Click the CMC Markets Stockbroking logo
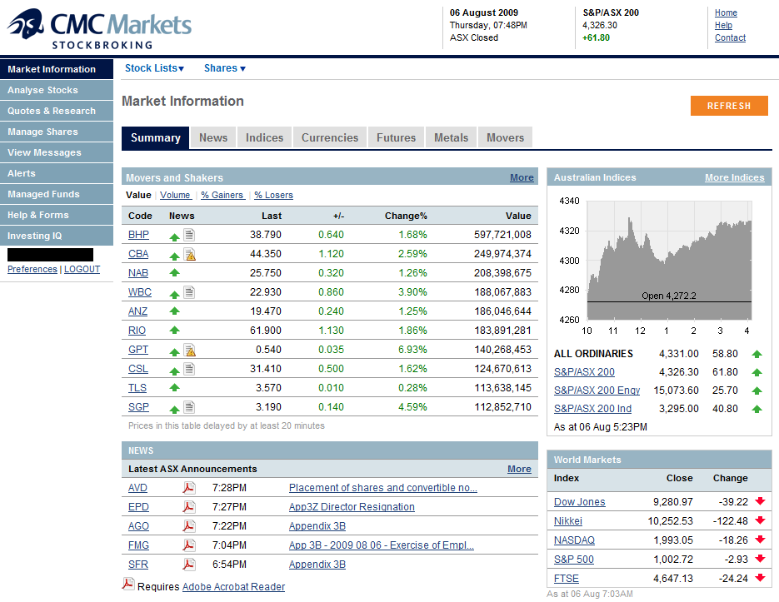The image size is (779, 602). (x=99, y=29)
